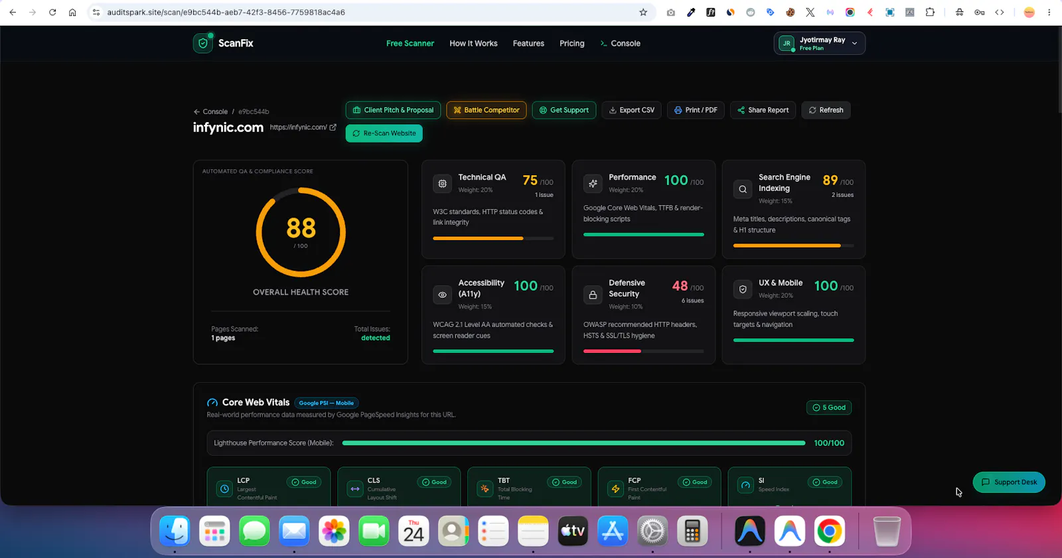The image size is (1062, 558).
Task: Click the Defensive Security 6 issues text
Action: coord(692,301)
